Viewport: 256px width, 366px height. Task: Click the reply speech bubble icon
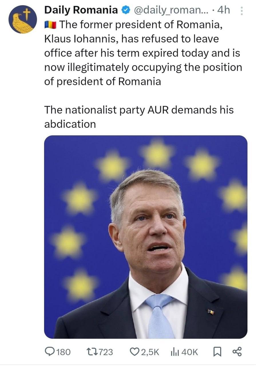tap(51, 352)
